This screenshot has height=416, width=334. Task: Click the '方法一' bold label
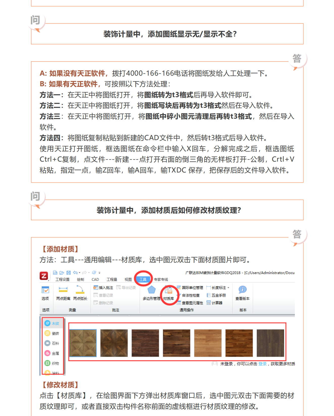[52, 95]
